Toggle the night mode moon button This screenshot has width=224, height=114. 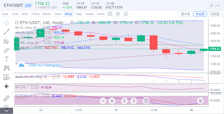(219, 6)
